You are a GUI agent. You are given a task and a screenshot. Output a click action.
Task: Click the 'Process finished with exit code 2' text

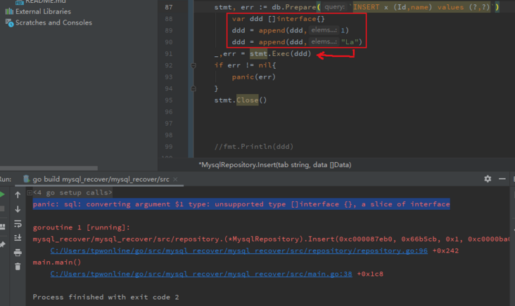106,297
